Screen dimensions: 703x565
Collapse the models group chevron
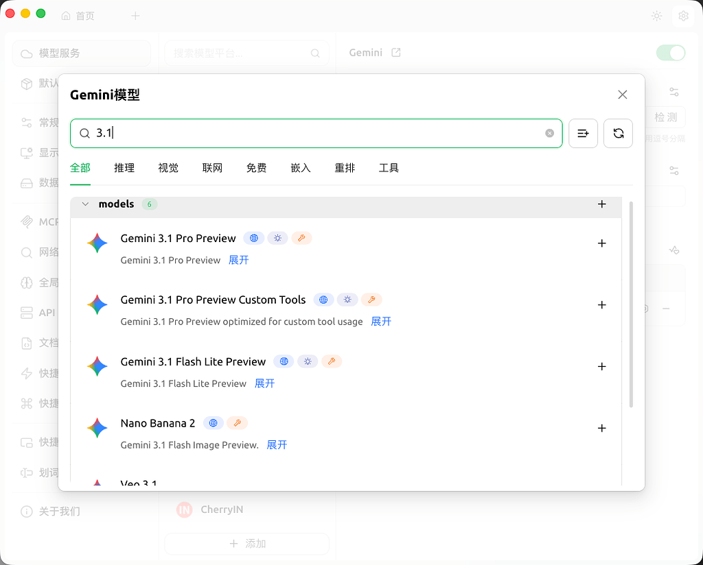pyautogui.click(x=85, y=204)
